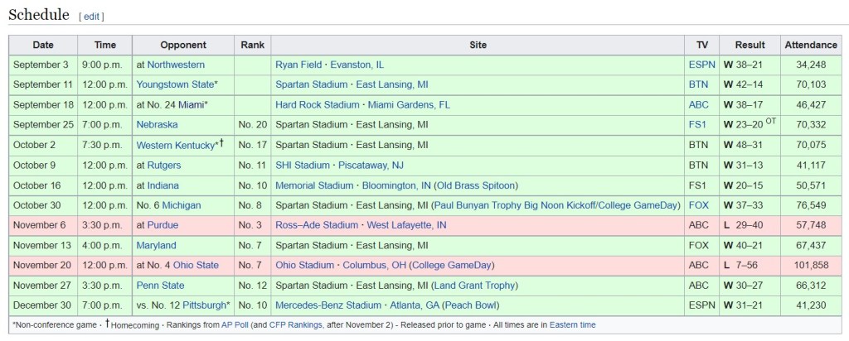Click the edit link beside Schedule
This screenshot has height=341, width=849.
(91, 16)
